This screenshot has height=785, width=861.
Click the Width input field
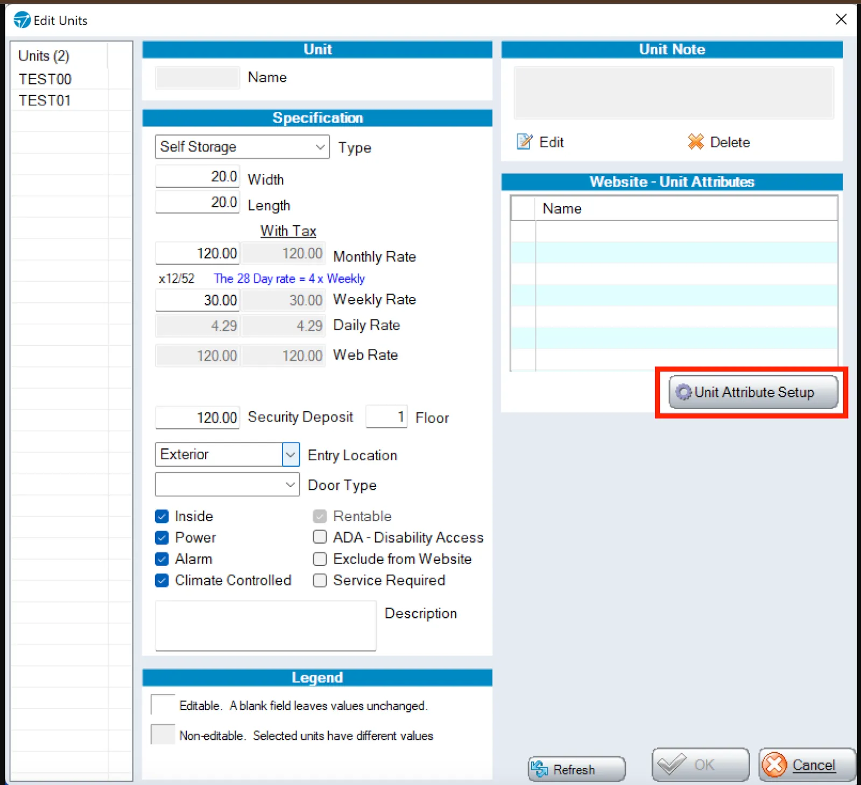197,176
